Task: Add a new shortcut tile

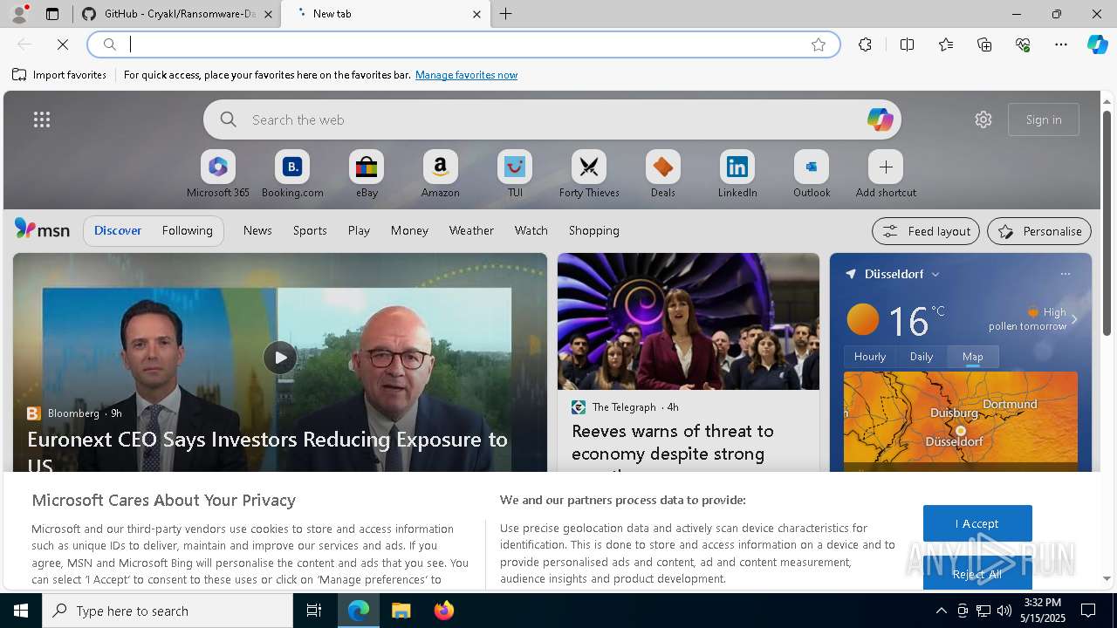Action: (x=886, y=174)
